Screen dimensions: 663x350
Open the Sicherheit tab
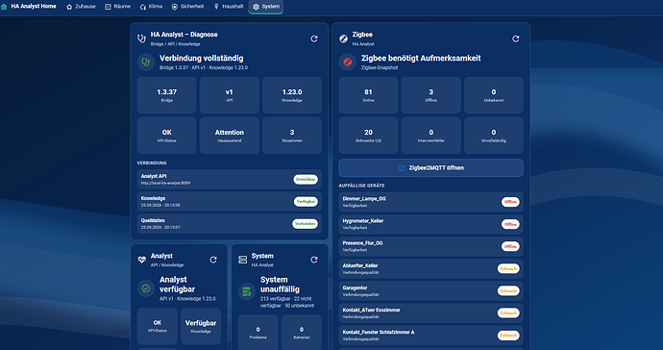tap(187, 7)
